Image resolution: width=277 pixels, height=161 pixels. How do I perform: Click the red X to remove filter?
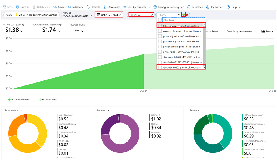coord(187,15)
